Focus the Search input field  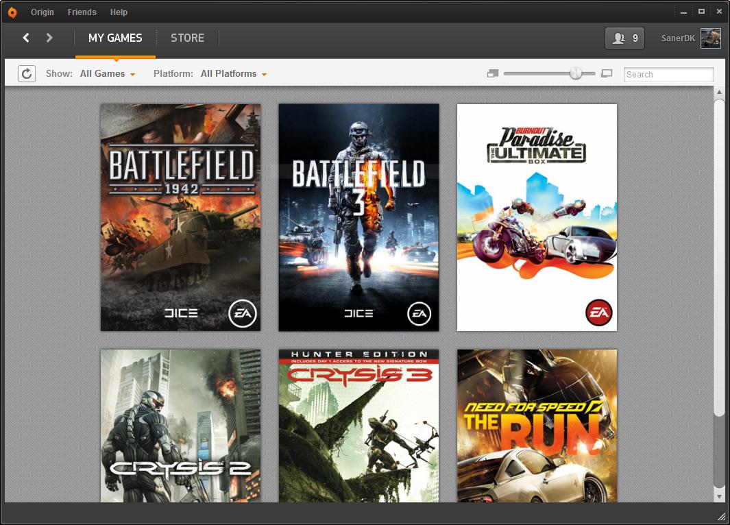pyautogui.click(x=668, y=75)
